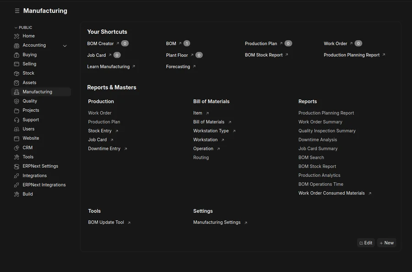This screenshot has height=272, width=412.
Task: Open the Workstation link
Action: pyautogui.click(x=205, y=140)
